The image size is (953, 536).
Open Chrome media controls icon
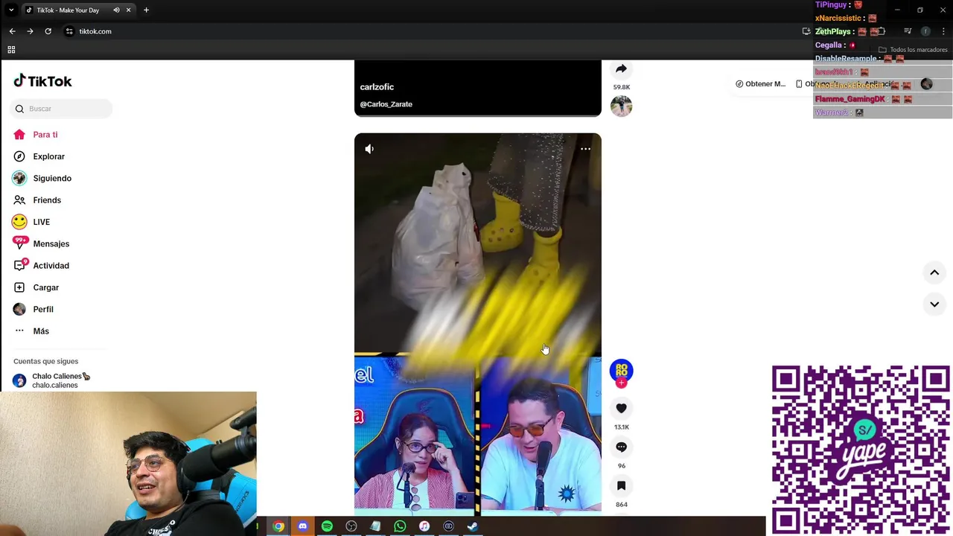908,31
